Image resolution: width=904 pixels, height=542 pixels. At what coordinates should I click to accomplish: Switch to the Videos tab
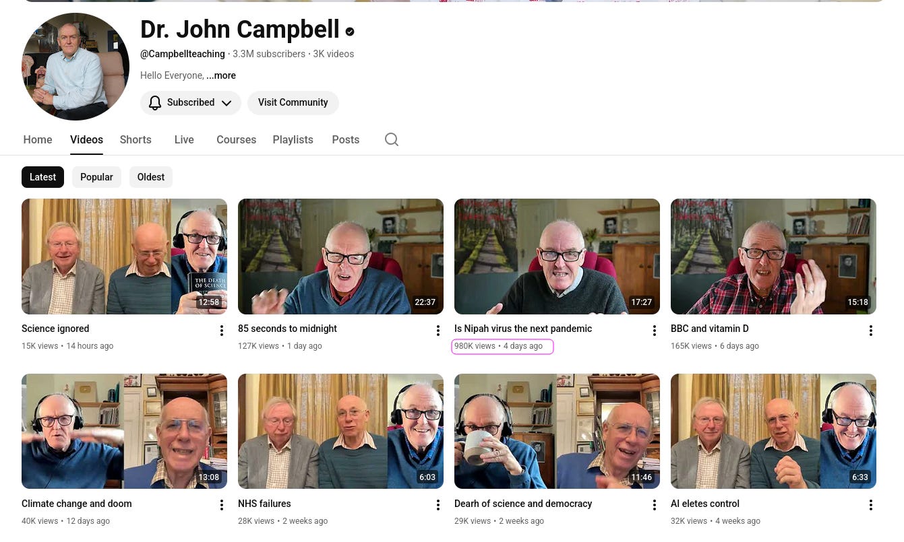[86, 139]
